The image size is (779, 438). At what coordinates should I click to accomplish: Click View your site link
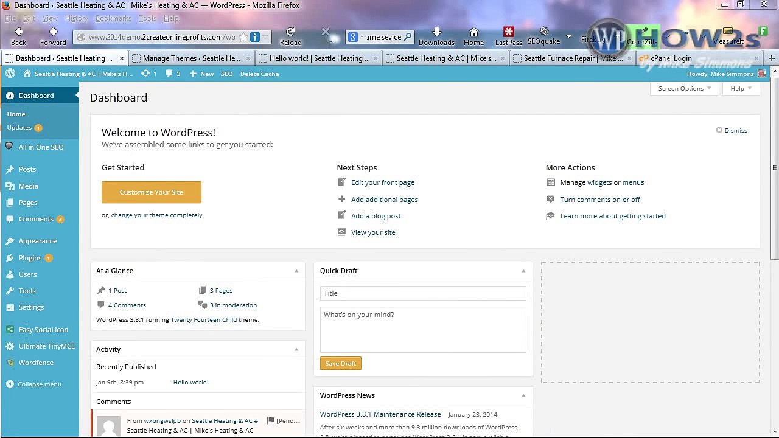click(373, 232)
